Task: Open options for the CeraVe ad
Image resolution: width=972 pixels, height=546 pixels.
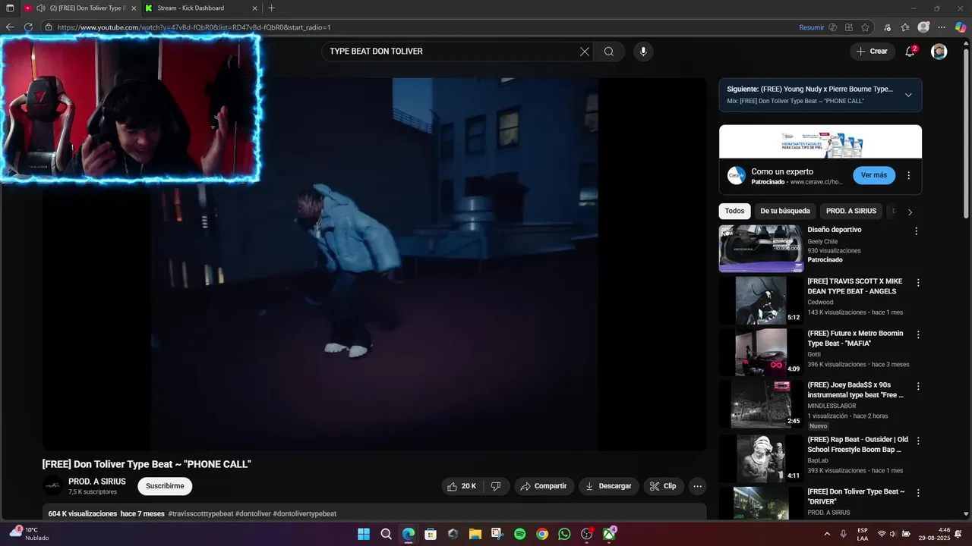Action: coord(908,175)
